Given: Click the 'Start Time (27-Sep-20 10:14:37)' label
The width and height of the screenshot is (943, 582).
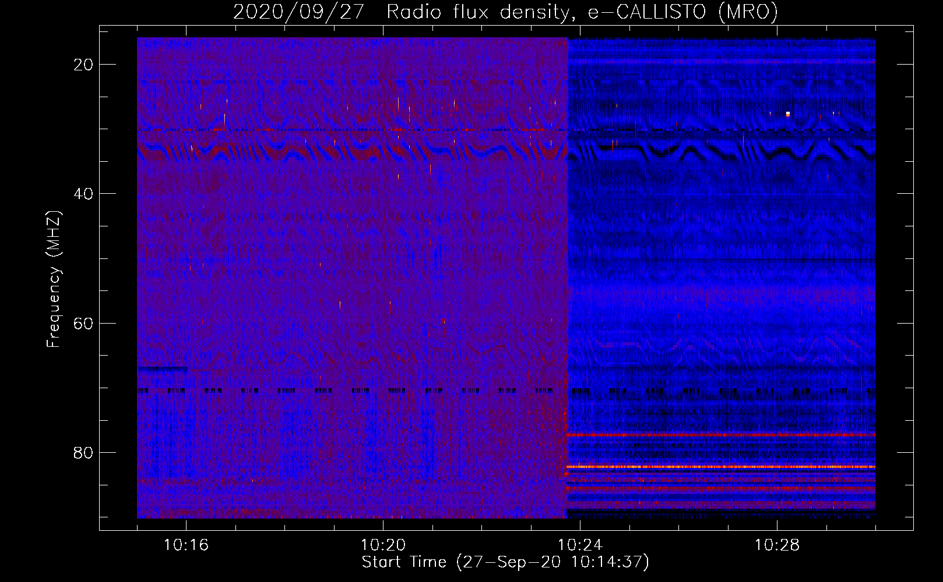Looking at the screenshot, I should 505,562.
